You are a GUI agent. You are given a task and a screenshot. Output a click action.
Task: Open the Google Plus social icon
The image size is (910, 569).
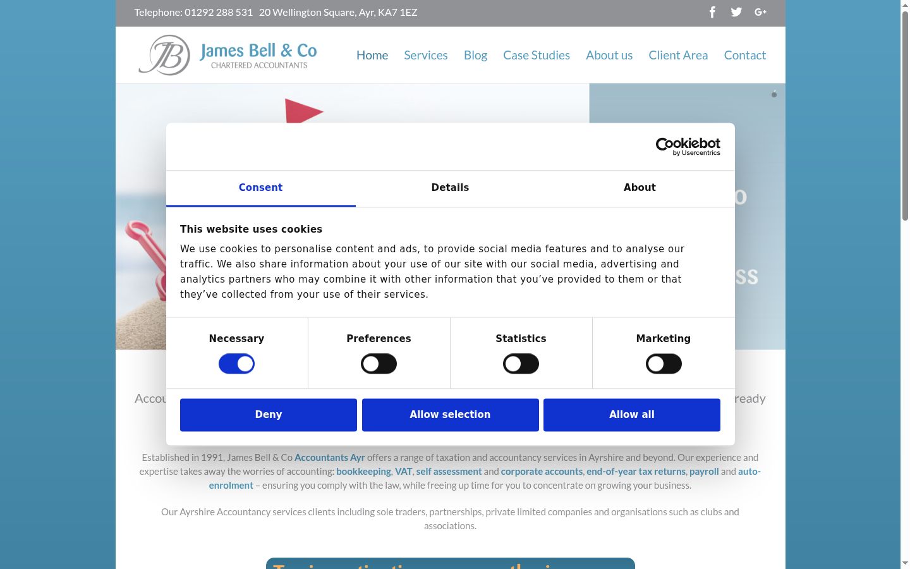[760, 12]
